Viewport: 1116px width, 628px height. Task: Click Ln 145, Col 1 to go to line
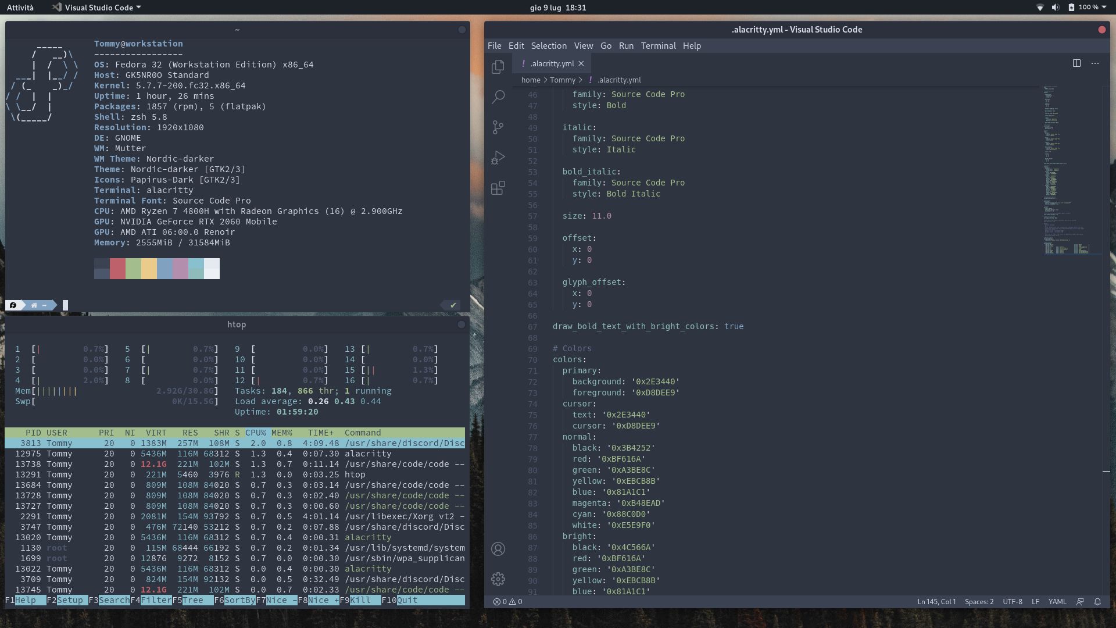938,601
